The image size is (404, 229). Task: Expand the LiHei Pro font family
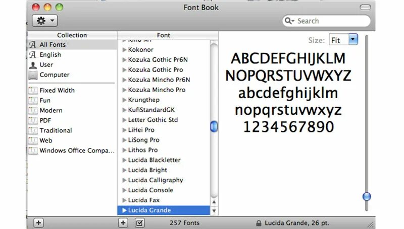point(124,130)
